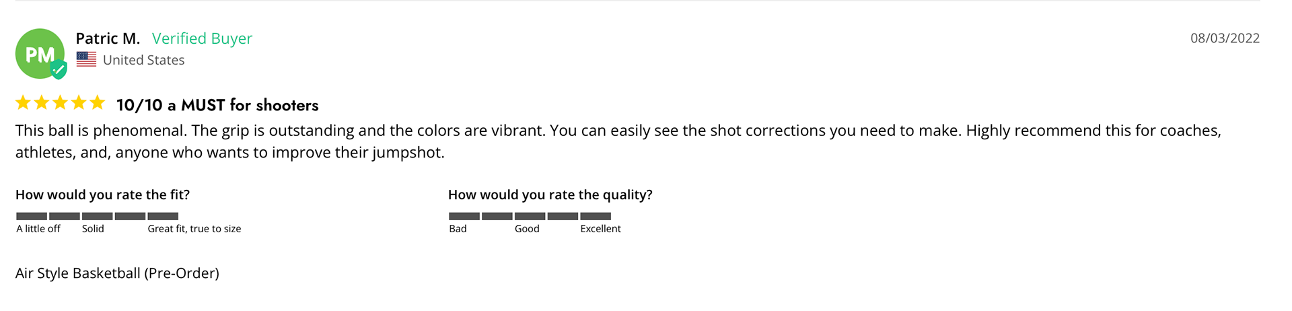Click the first yellow review star
1292x311 pixels.
23,103
